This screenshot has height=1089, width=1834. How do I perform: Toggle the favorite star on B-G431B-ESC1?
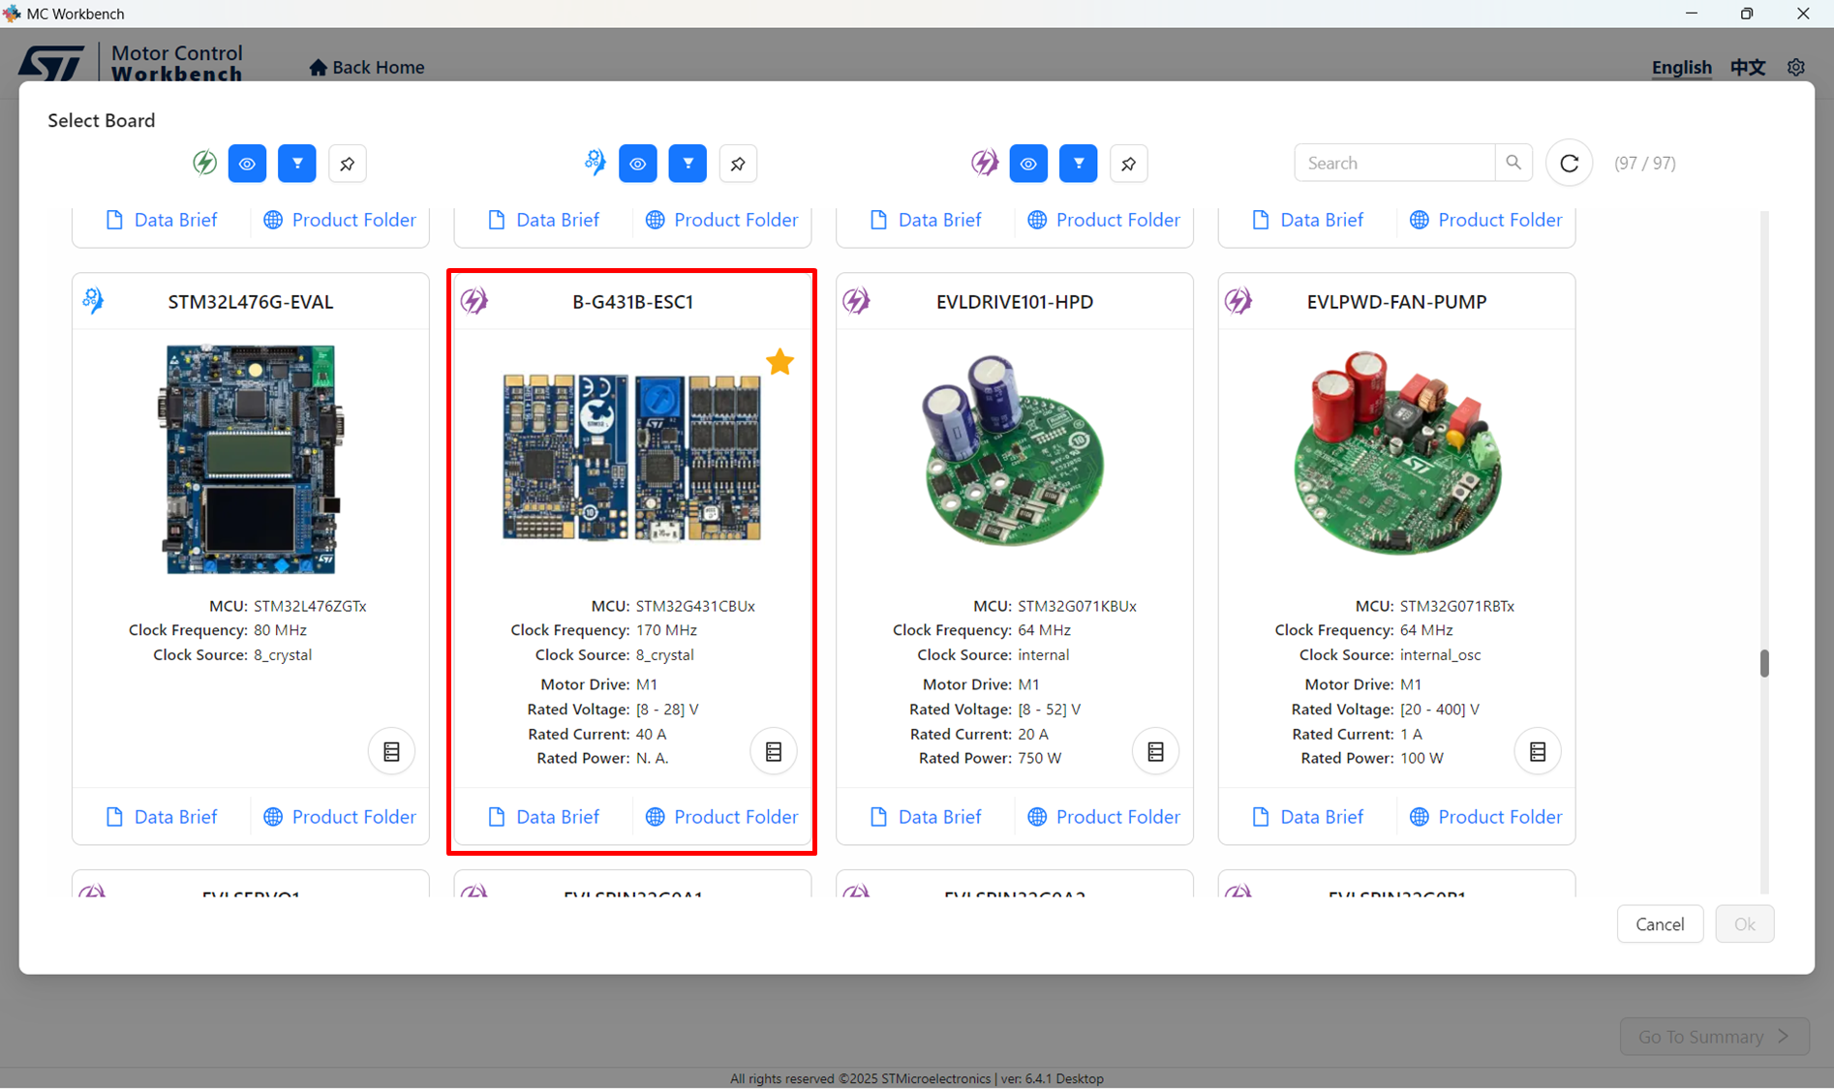pyautogui.click(x=779, y=362)
